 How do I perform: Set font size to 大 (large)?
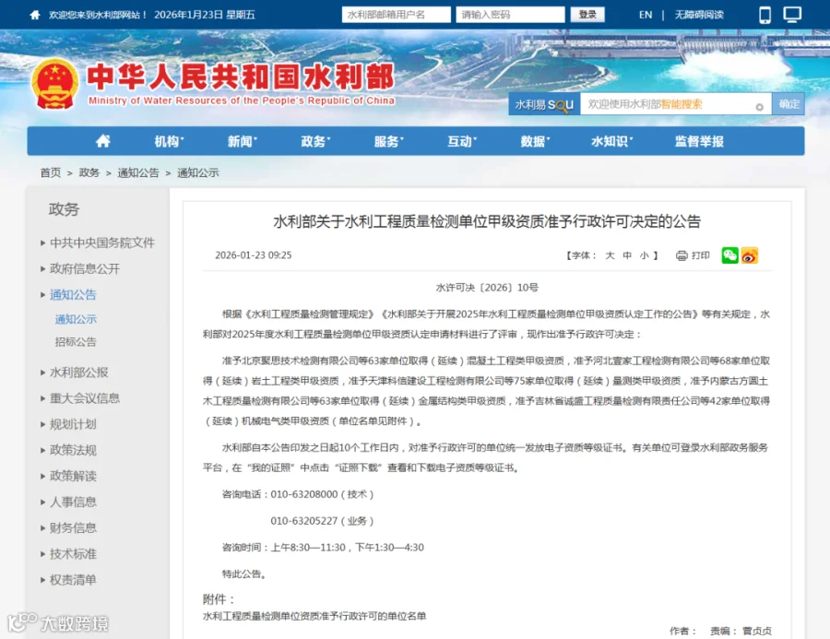(610, 255)
